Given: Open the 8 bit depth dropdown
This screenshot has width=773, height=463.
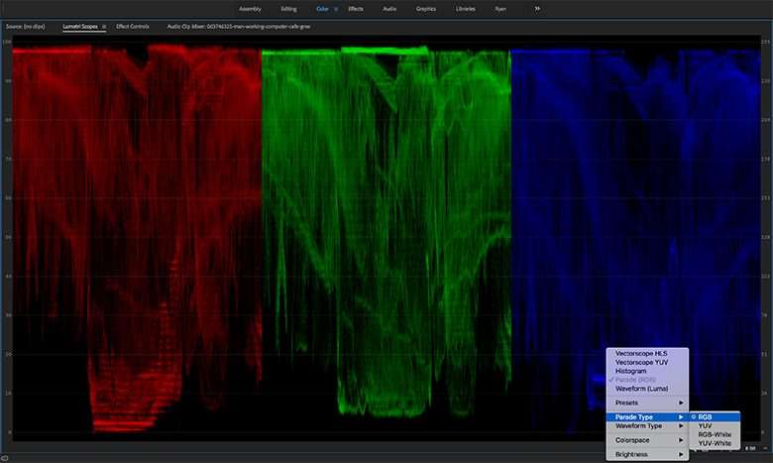Looking at the screenshot, I should click(x=750, y=448).
